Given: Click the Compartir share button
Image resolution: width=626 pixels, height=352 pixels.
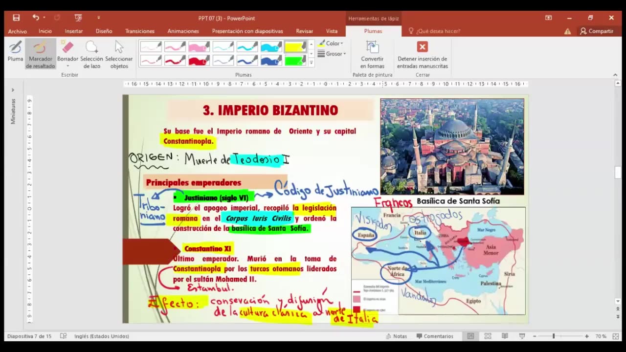Looking at the screenshot, I should (x=596, y=31).
